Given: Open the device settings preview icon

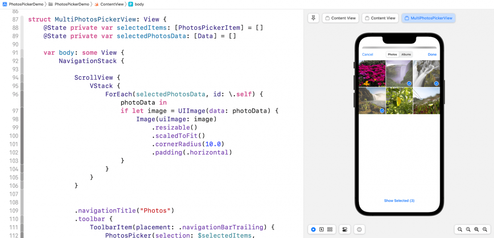Looking at the screenshot, I should pos(344,229).
